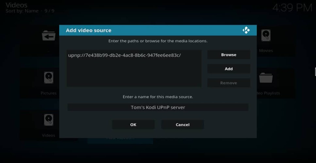Click the Remove button
The width and height of the screenshot is (316, 163).
[x=229, y=83]
